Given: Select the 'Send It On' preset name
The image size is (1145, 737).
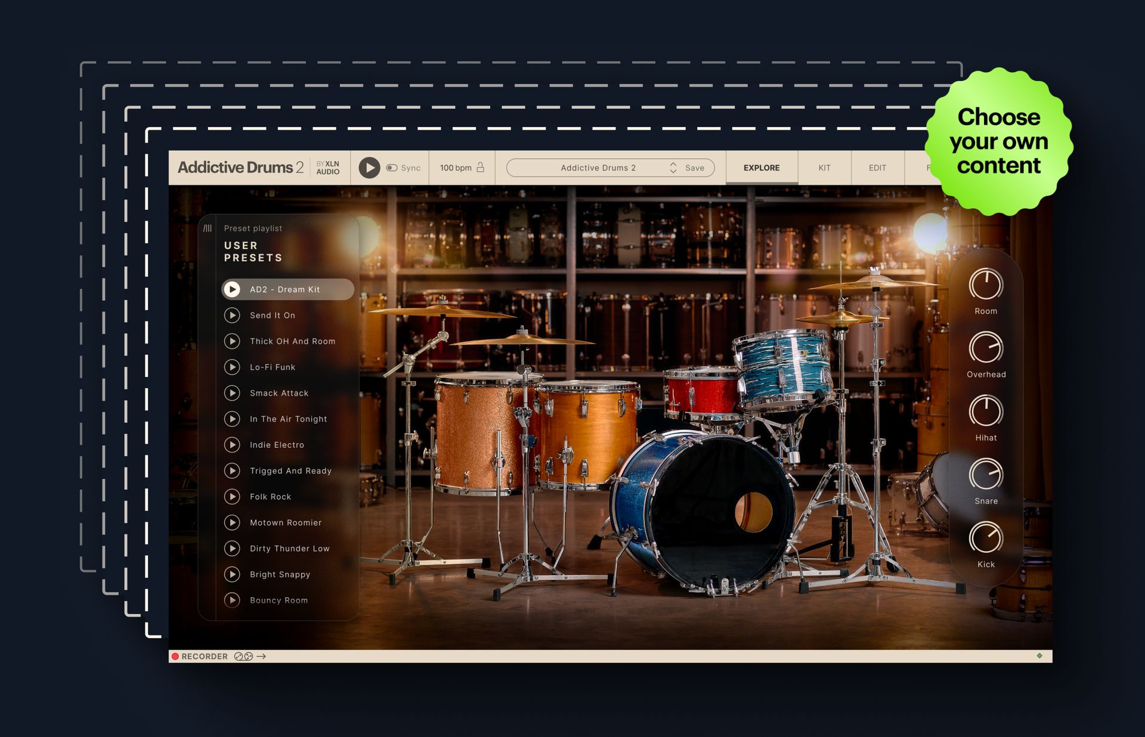Looking at the screenshot, I should click(273, 315).
